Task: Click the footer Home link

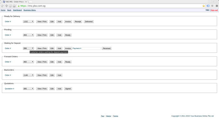Action: (108, 116)
